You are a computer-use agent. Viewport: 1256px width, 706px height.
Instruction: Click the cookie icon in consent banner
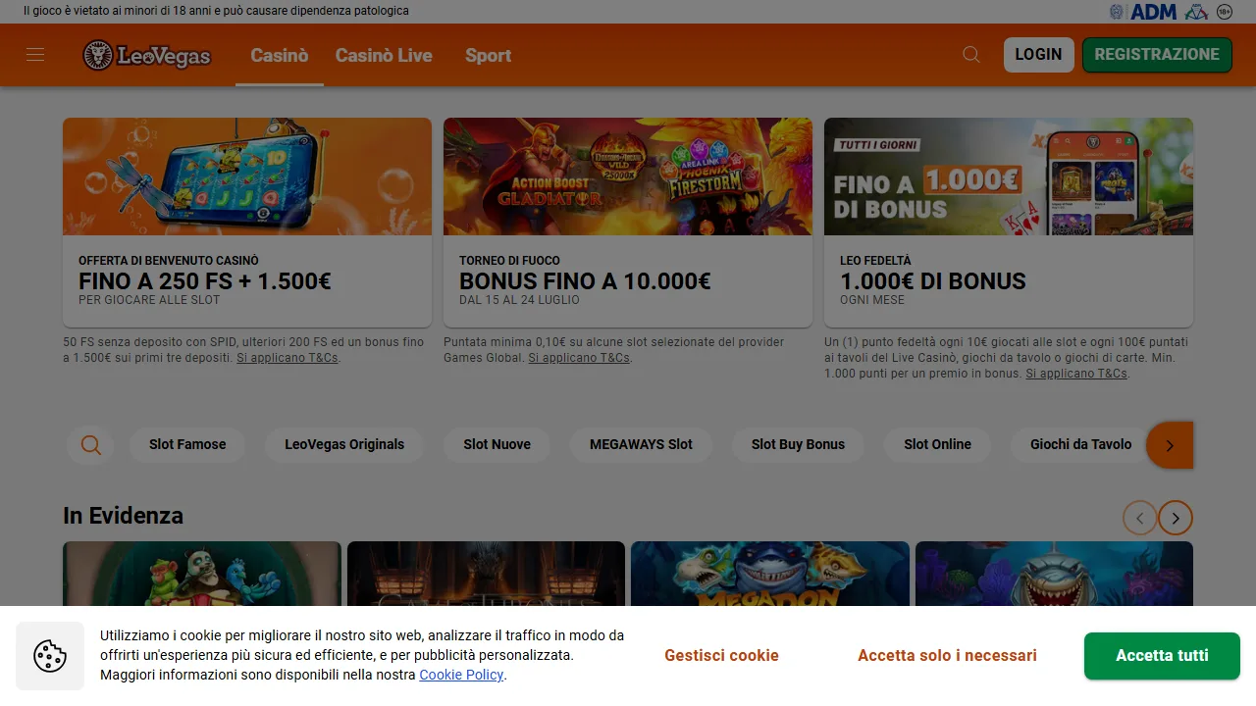(50, 656)
